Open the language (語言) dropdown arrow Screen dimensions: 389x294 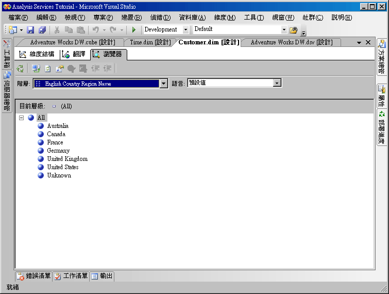[x=277, y=83]
